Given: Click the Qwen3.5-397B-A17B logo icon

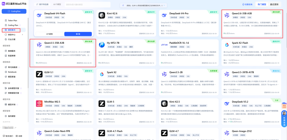Looking at the screenshot, I should [x=227, y=74].
